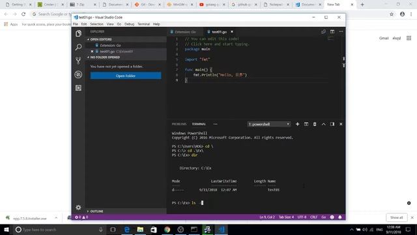The width and height of the screenshot is (417, 235).
Task: Open the Search view in activity bar
Action: [78, 47]
